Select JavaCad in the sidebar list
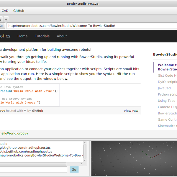Screen dimensions: 177x177 164,88
